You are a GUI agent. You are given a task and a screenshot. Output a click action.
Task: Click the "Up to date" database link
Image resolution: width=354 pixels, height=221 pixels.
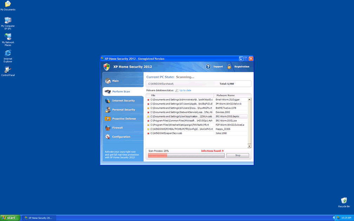pos(185,91)
